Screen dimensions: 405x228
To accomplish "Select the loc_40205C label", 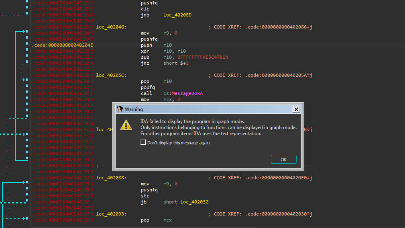I will pos(111,75).
